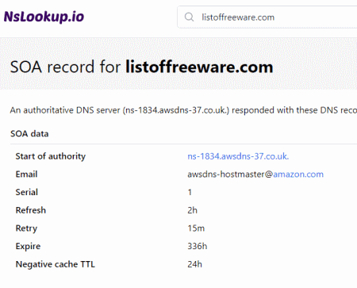Image resolution: width=357 pixels, height=288 pixels.
Task: Click the SOA record page heading
Action: 141,67
